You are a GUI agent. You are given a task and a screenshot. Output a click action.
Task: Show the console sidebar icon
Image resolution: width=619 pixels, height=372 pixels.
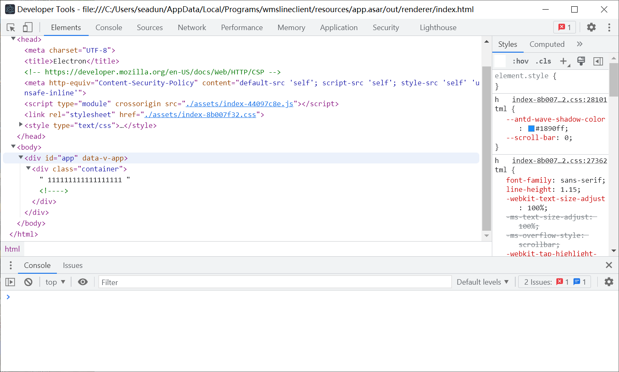coord(10,282)
